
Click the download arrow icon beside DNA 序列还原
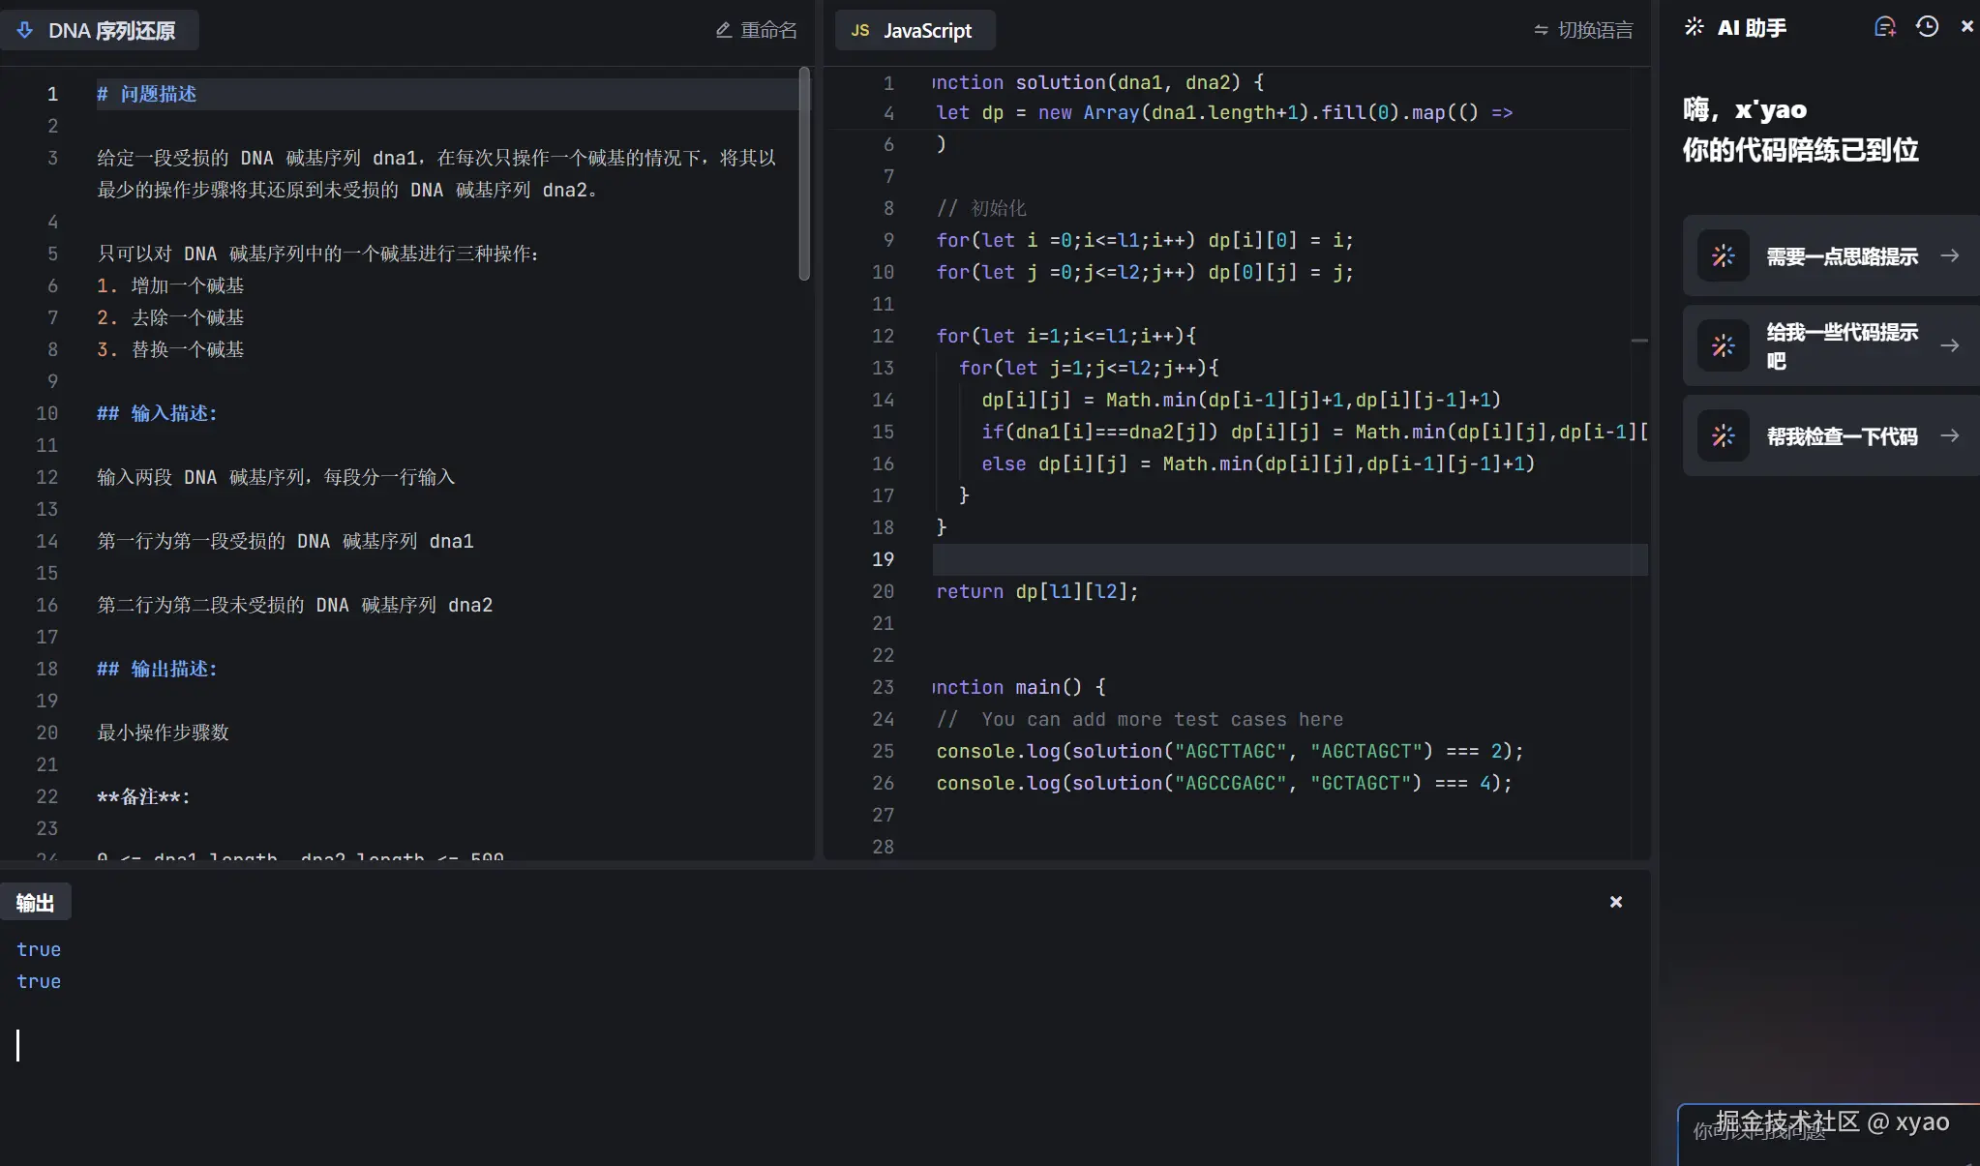(x=25, y=30)
